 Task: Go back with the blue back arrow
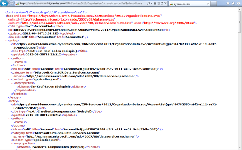point(4,3)
